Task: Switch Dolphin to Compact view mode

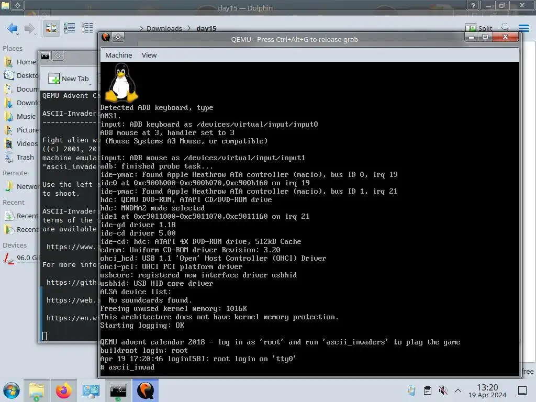Action: coord(70,28)
